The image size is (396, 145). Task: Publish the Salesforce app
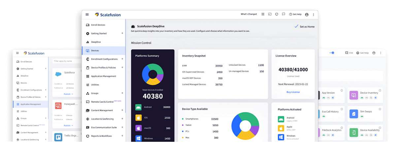tap(68, 94)
